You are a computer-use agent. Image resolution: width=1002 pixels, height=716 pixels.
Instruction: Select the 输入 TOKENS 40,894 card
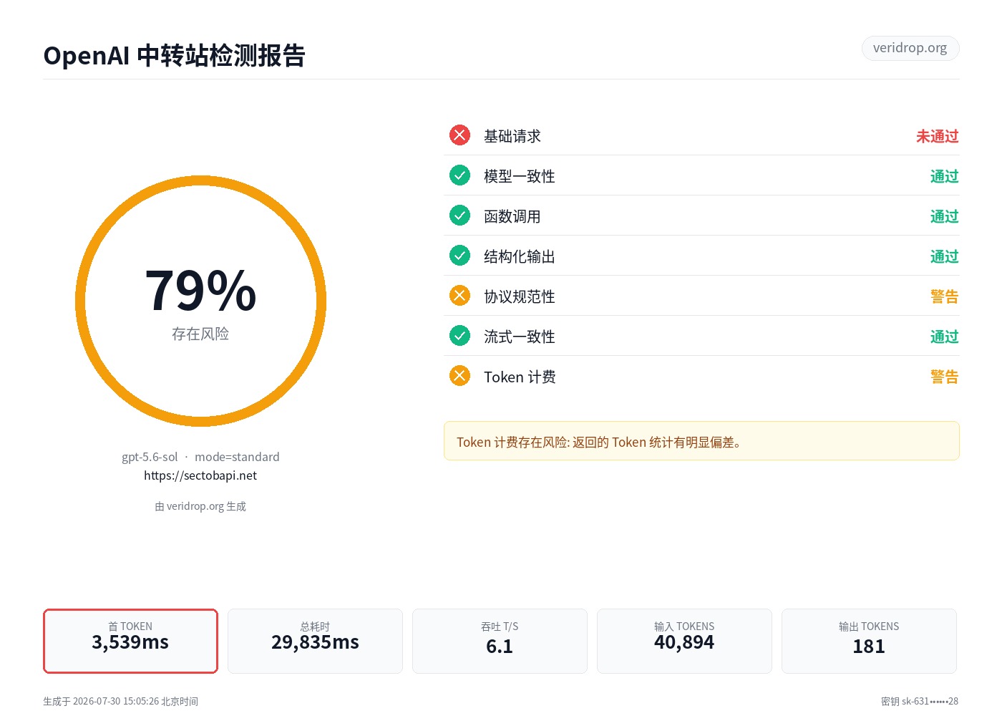pos(684,641)
